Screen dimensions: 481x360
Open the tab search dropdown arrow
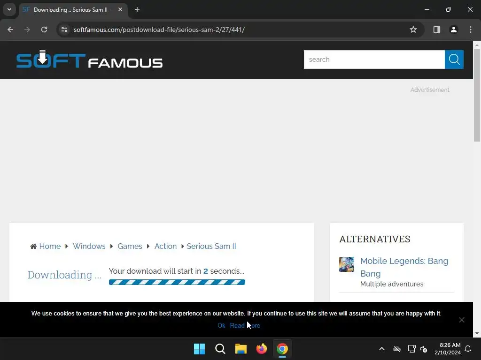pyautogui.click(x=9, y=9)
